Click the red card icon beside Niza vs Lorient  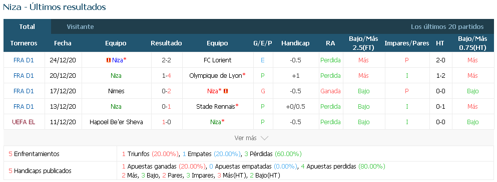coord(108,60)
